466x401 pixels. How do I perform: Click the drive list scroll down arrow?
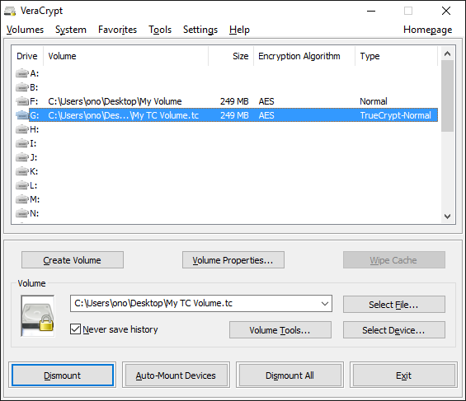447,217
